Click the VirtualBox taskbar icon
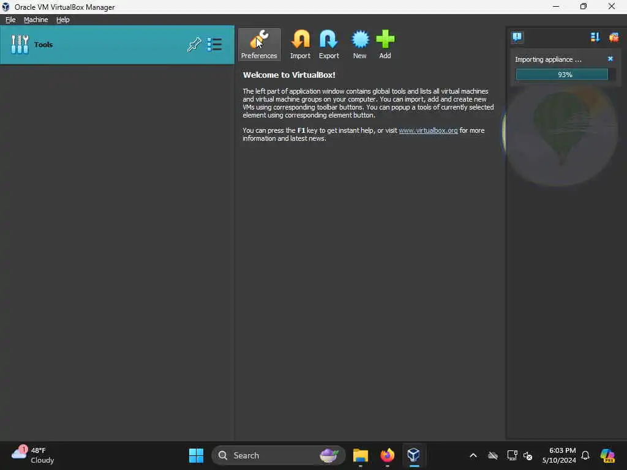 point(414,455)
